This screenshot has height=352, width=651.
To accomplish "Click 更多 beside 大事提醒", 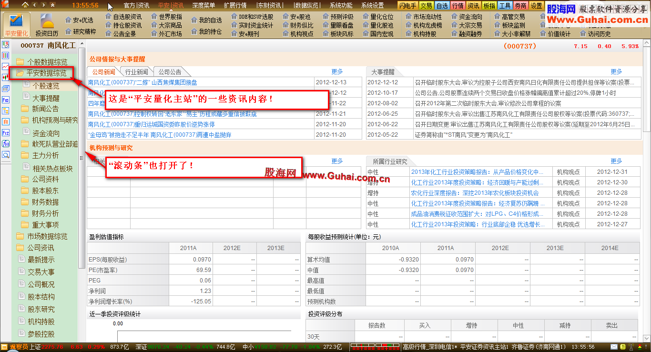I will pos(616,71).
